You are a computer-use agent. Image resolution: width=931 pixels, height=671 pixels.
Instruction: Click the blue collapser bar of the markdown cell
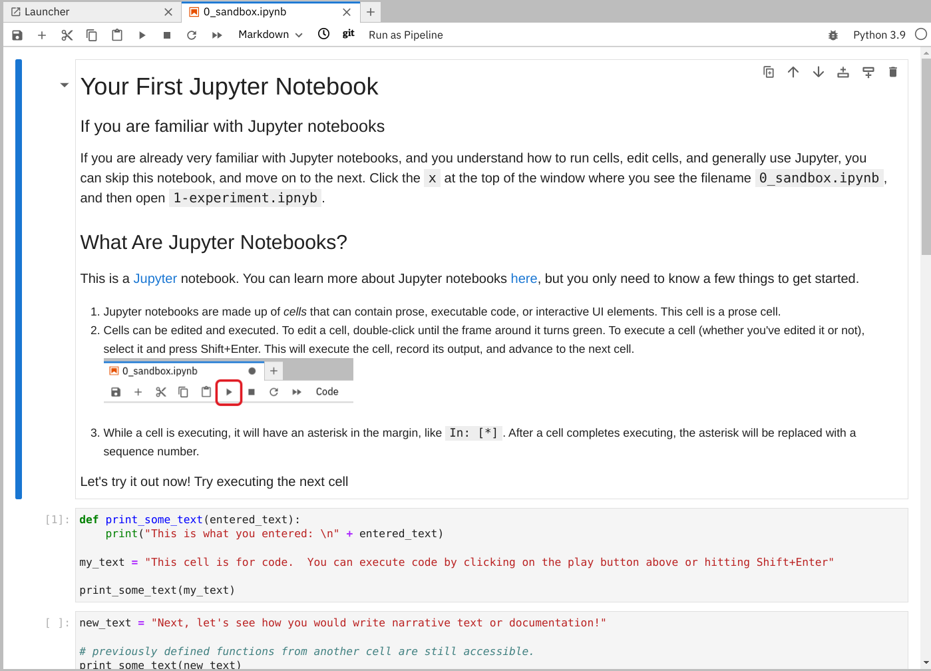(x=19, y=279)
